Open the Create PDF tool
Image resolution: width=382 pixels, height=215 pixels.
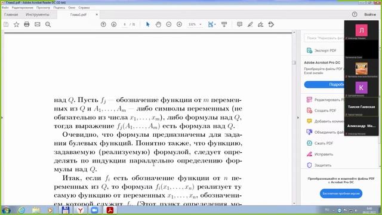[322, 110]
